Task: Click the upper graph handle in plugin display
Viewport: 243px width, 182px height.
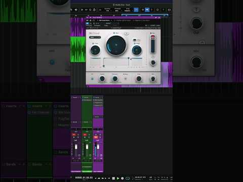Action: [129, 58]
